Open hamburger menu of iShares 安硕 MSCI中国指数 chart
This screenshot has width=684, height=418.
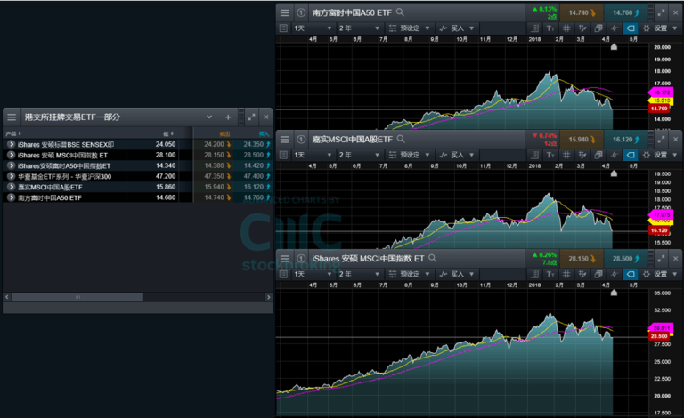284,259
